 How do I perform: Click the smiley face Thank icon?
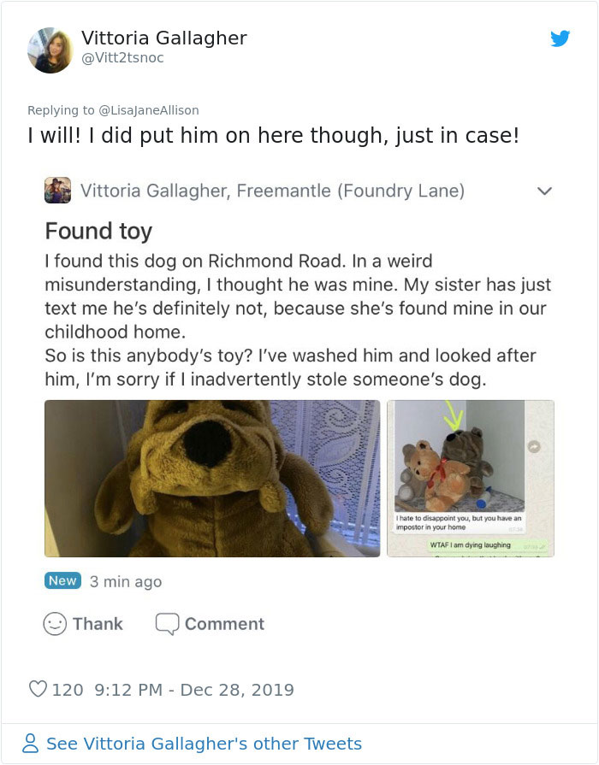(54, 624)
